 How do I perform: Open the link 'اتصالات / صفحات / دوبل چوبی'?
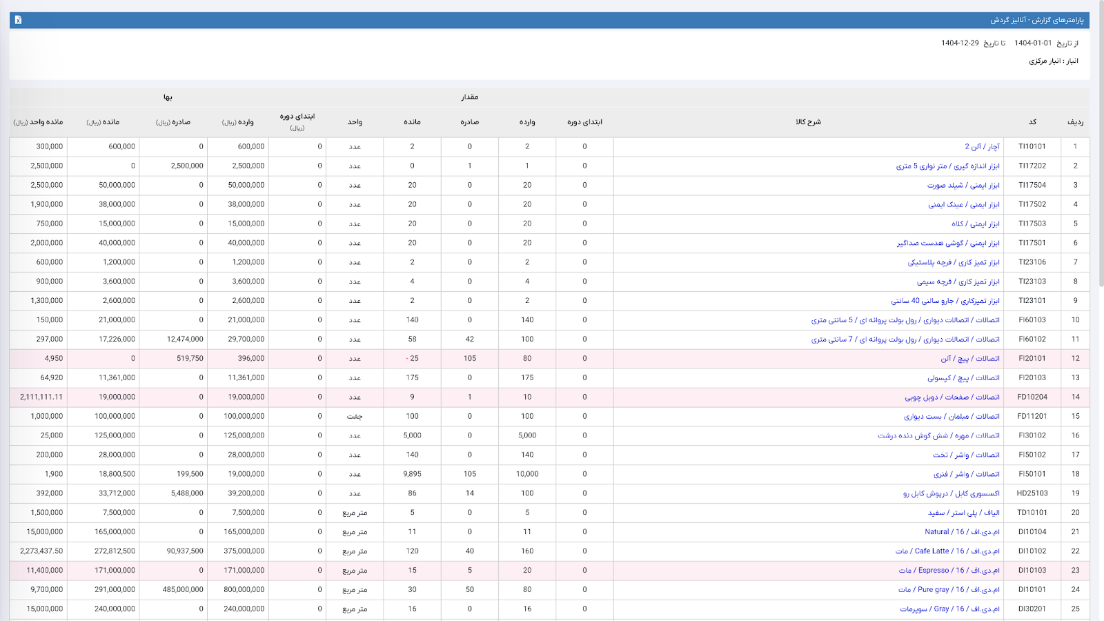click(x=952, y=397)
